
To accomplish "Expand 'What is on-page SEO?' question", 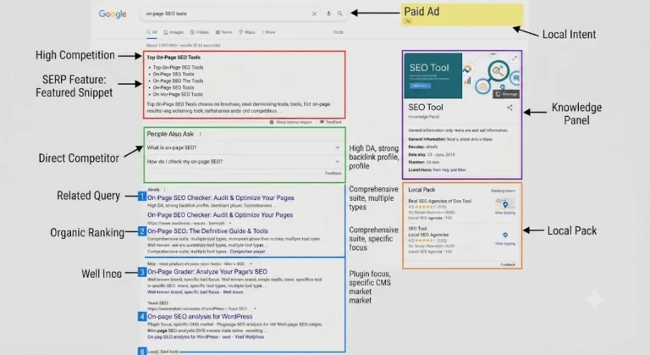I will 244,147.
